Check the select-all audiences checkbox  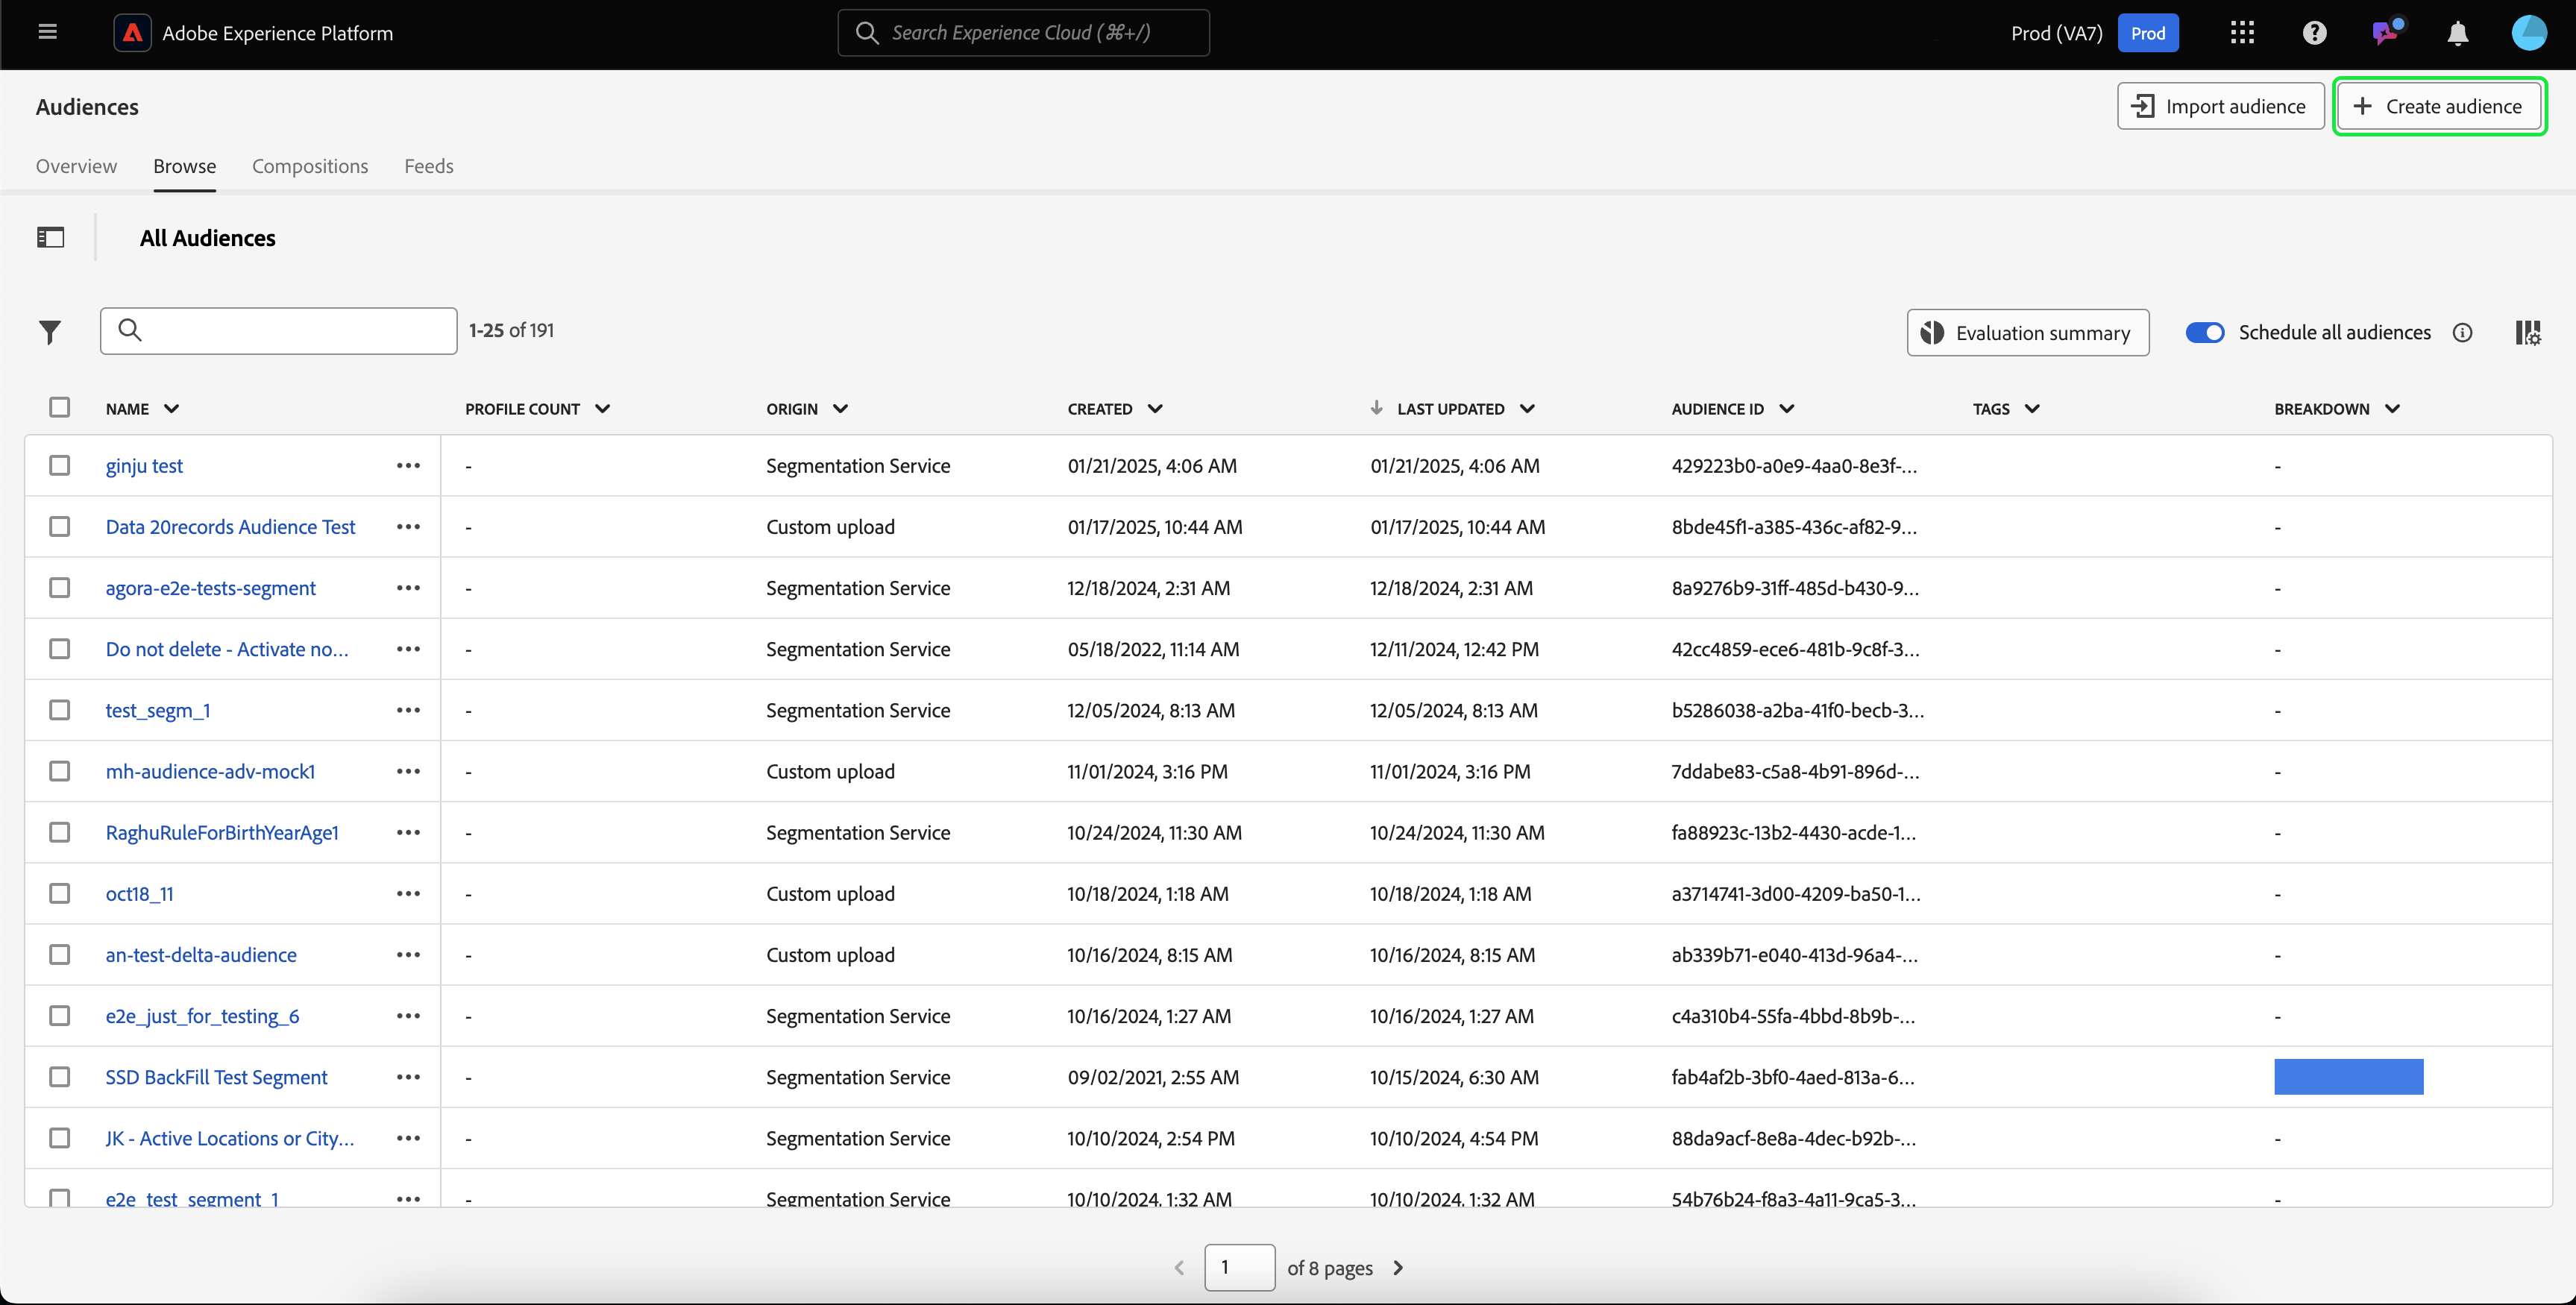coord(60,407)
